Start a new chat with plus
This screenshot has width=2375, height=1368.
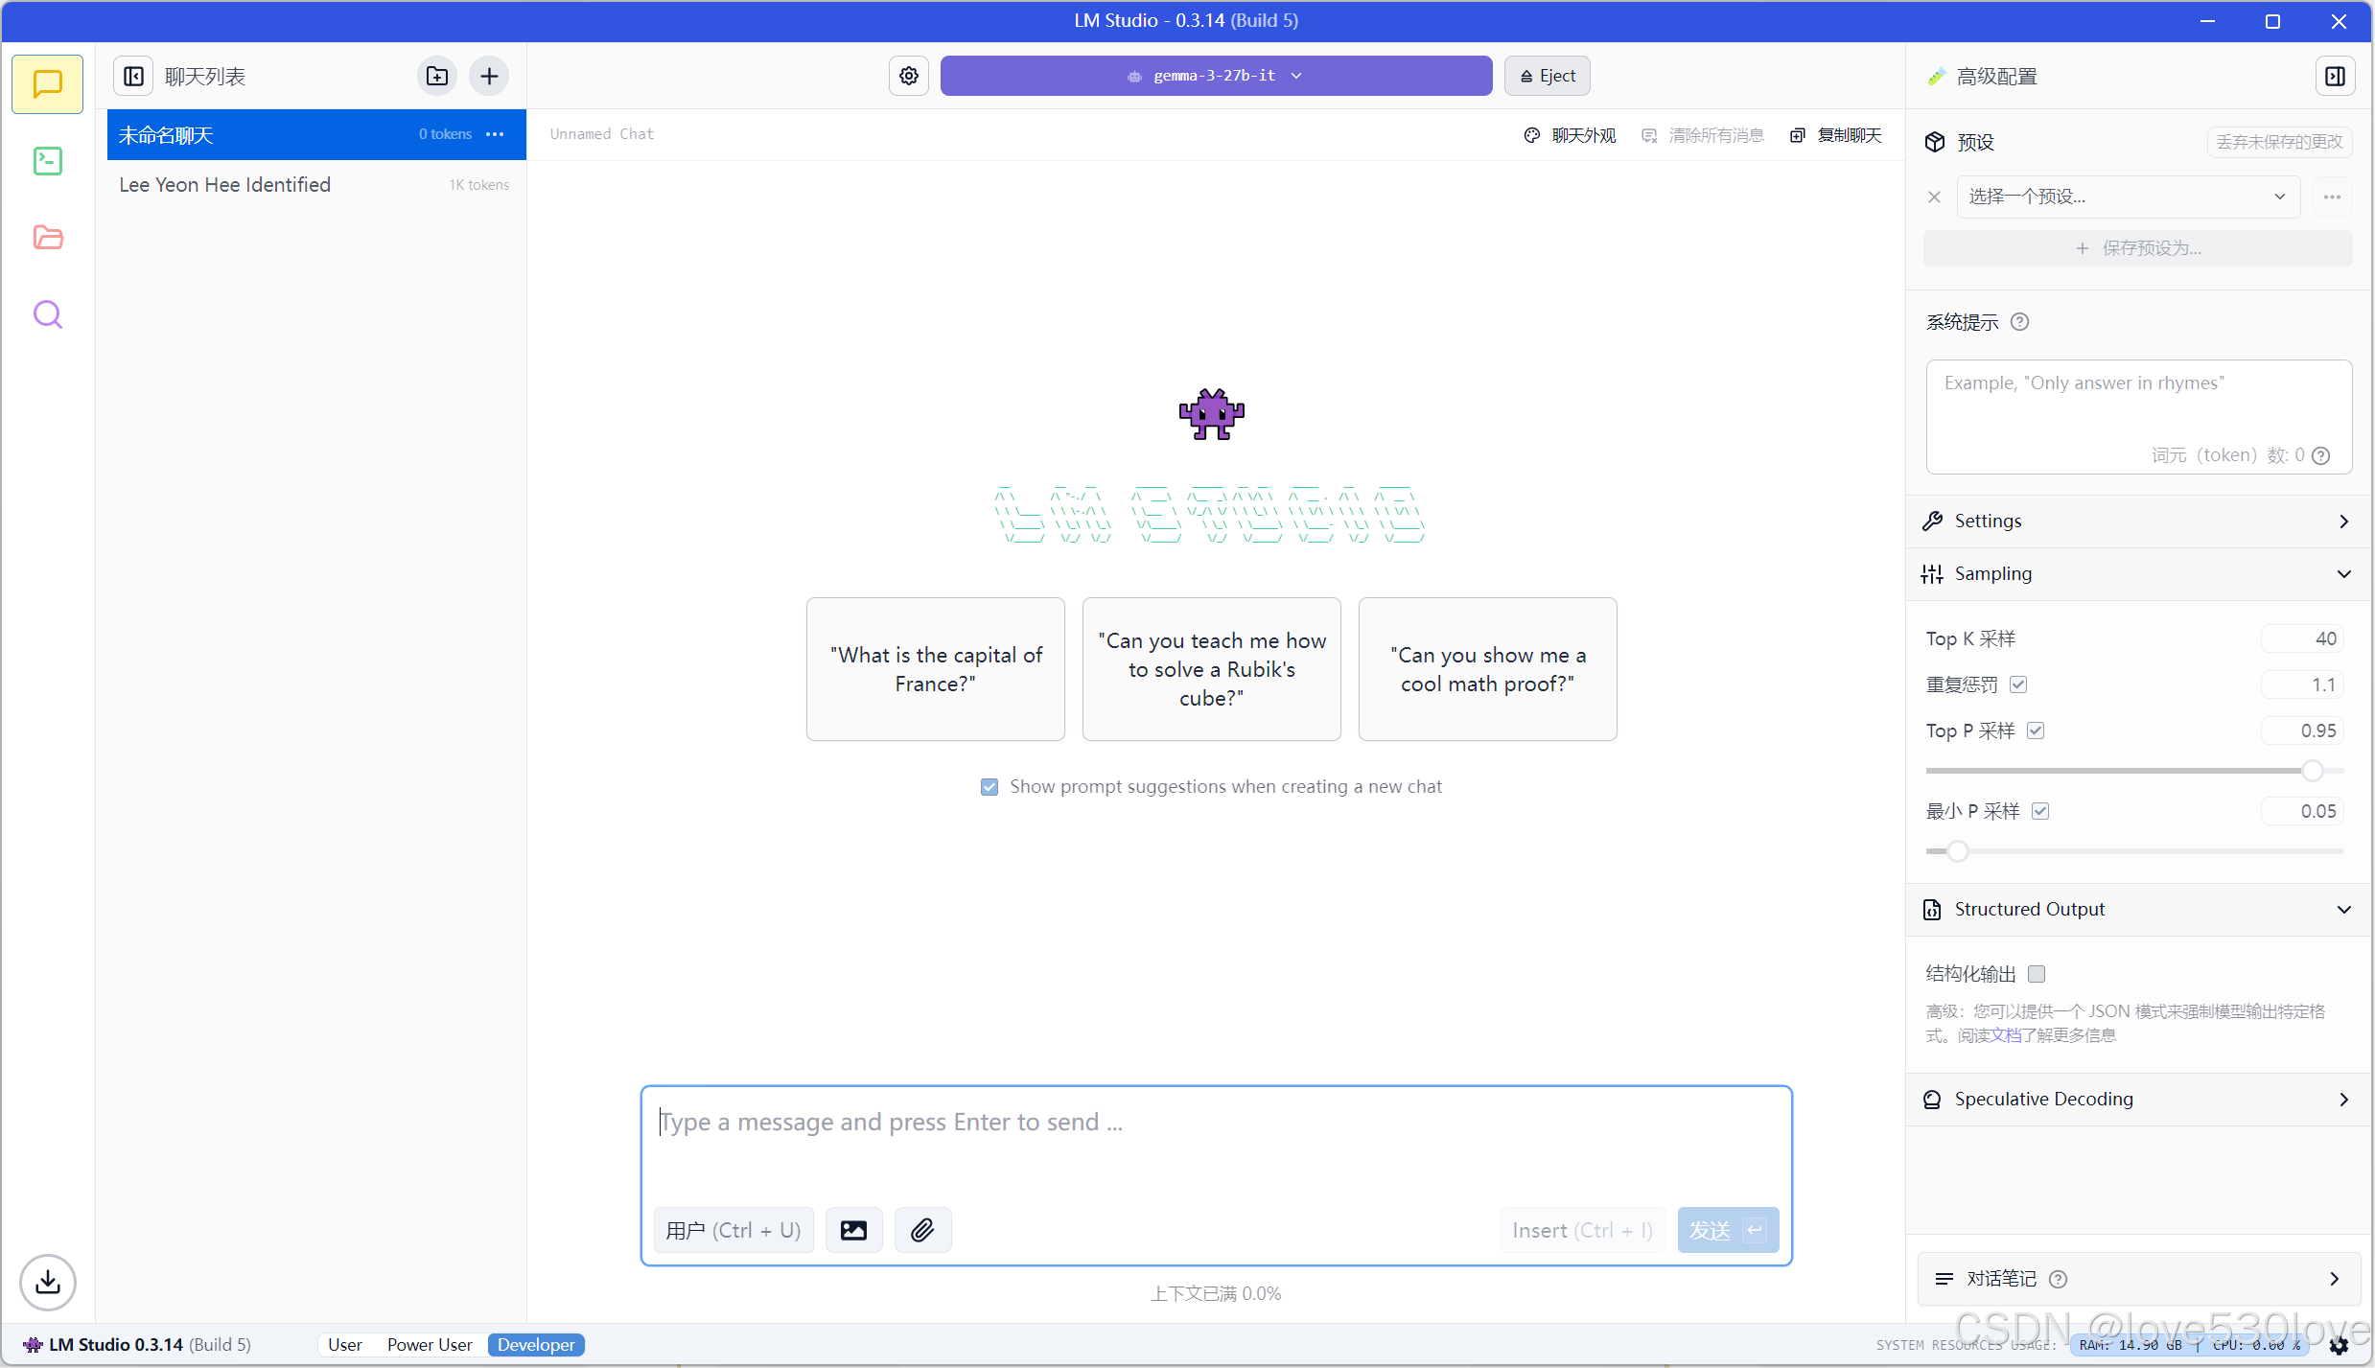[x=489, y=76]
